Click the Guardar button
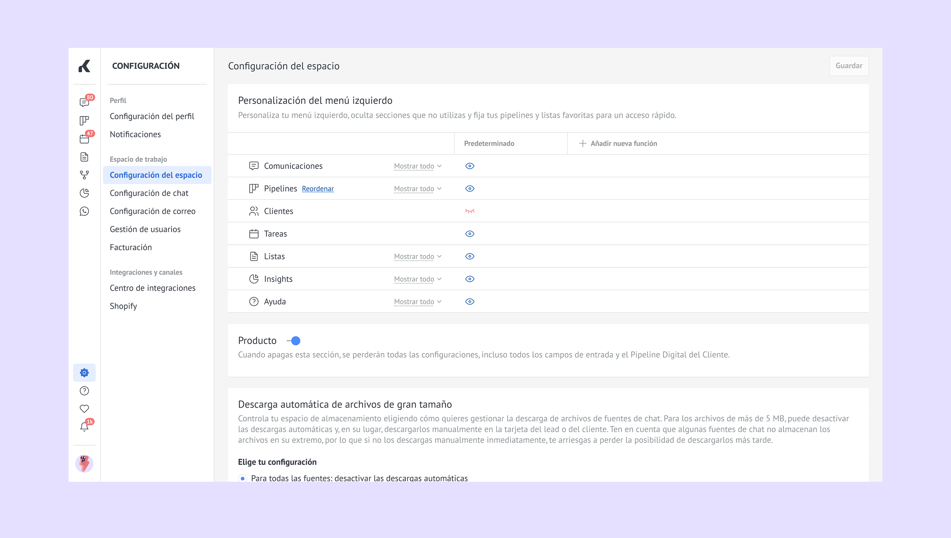 (849, 66)
